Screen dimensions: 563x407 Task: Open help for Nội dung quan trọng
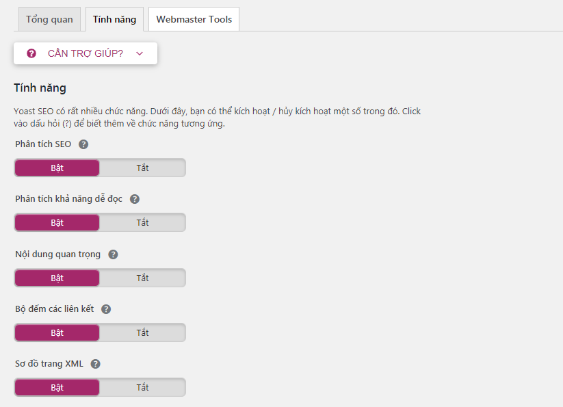(113, 254)
